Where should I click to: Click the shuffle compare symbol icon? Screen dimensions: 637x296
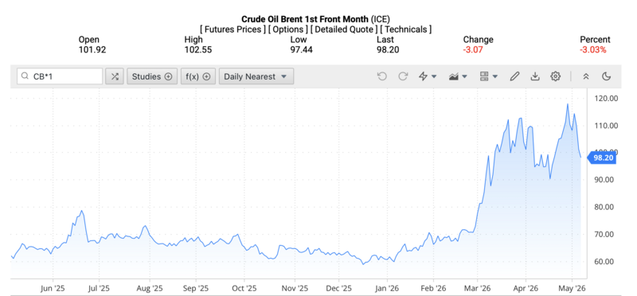[115, 76]
